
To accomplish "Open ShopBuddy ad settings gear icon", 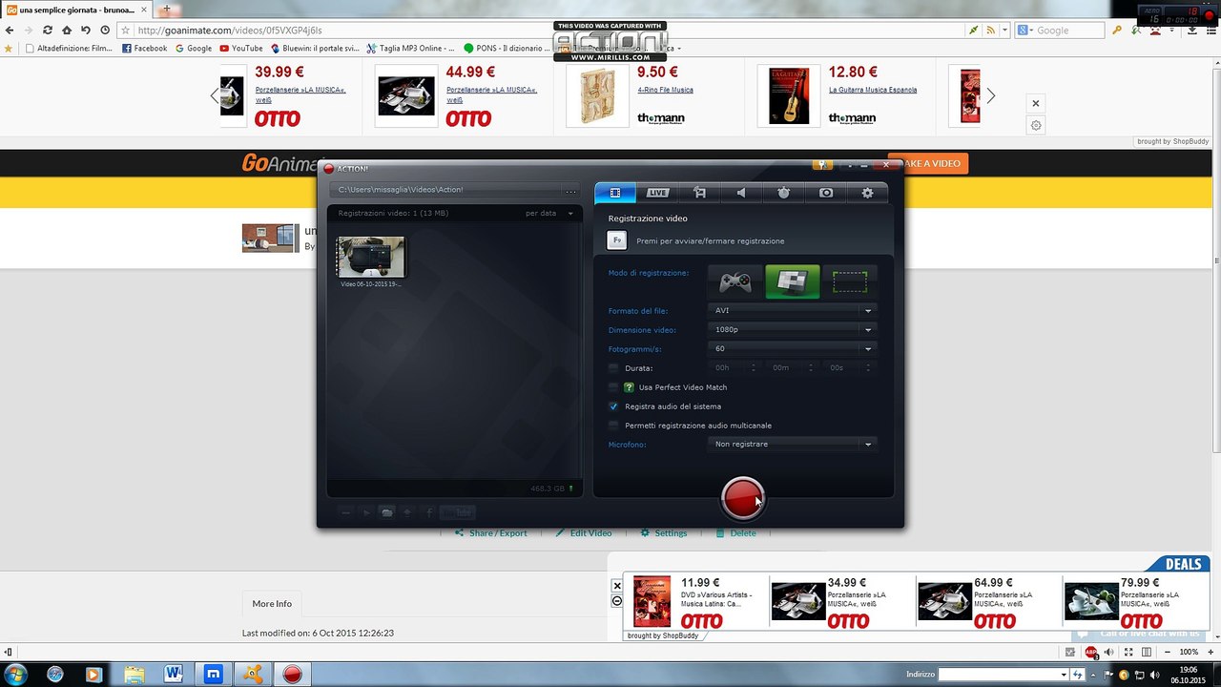I will [x=1036, y=125].
